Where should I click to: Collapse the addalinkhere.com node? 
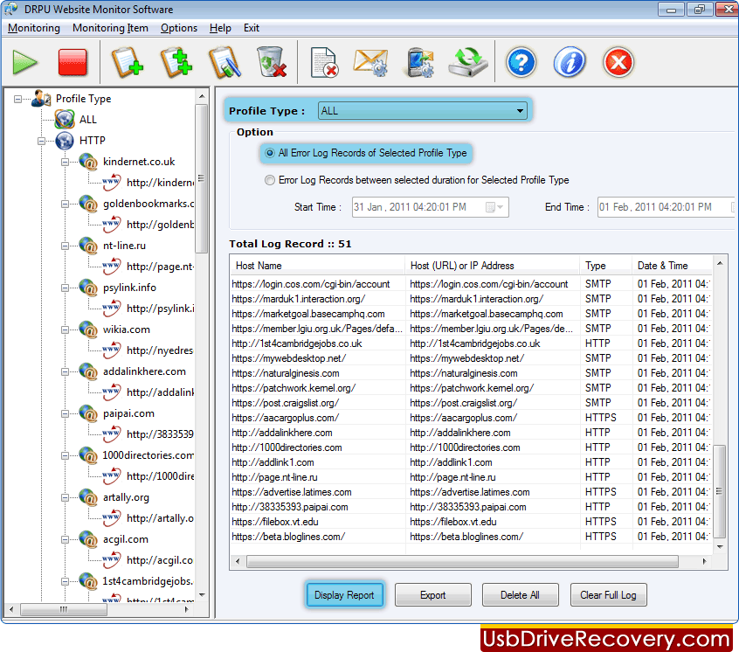click(x=65, y=372)
